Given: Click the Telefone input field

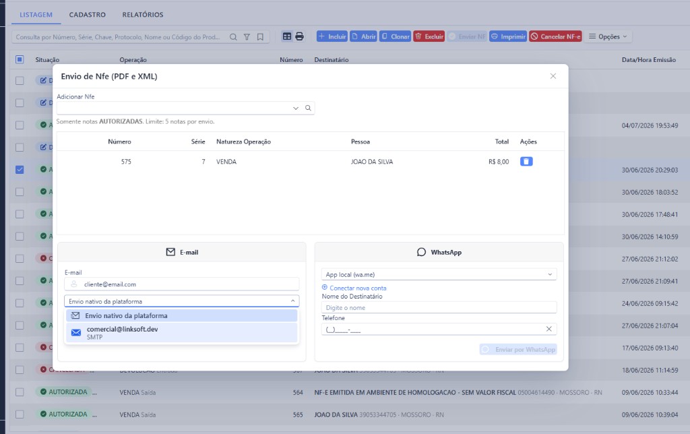Looking at the screenshot, I should pos(439,329).
